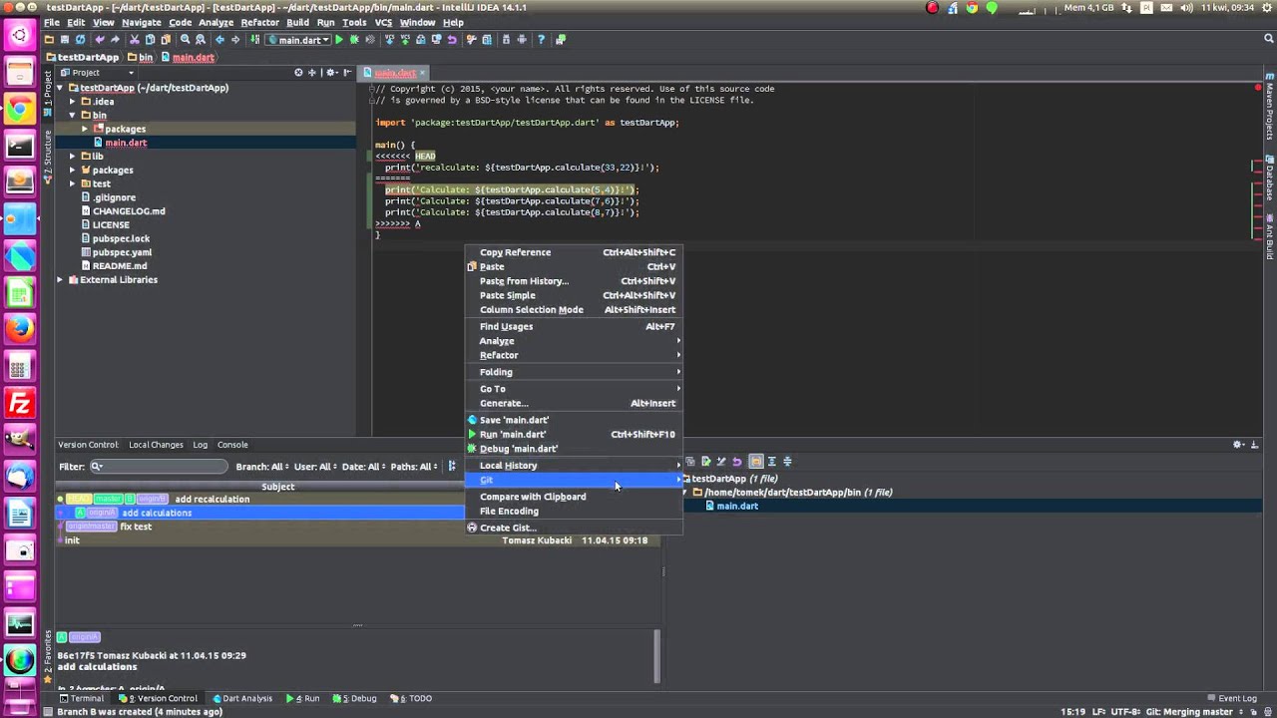Click the Replace toolbar icon

tap(201, 40)
